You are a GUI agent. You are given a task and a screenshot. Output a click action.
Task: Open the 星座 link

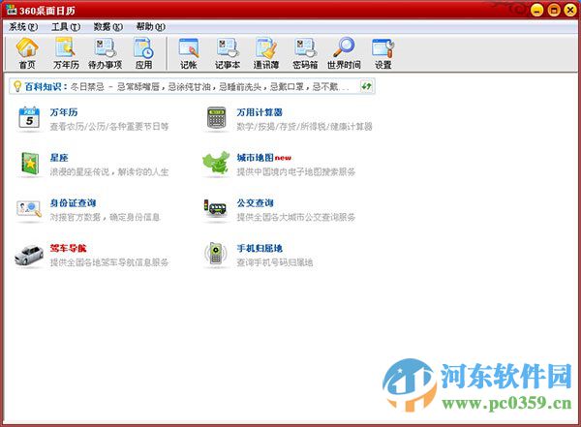click(x=59, y=158)
